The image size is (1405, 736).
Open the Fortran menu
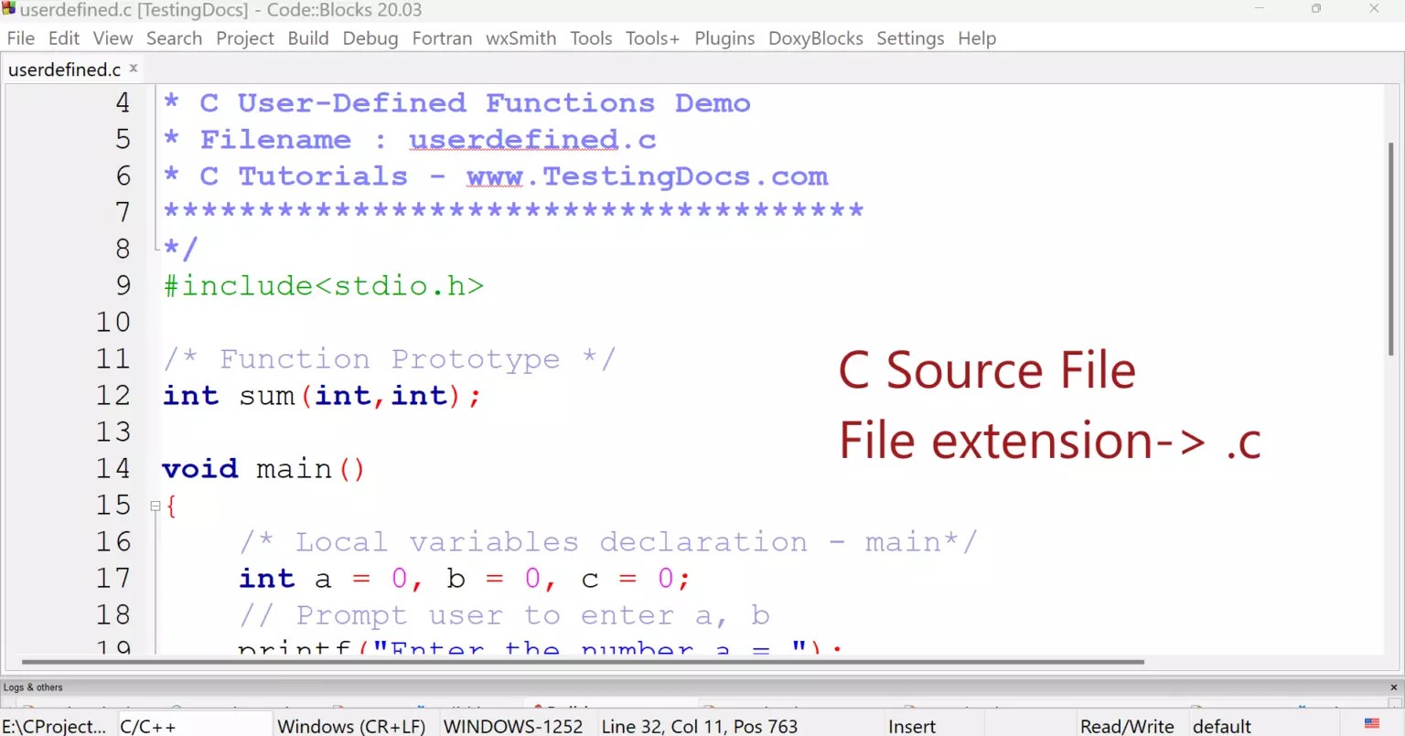[442, 38]
